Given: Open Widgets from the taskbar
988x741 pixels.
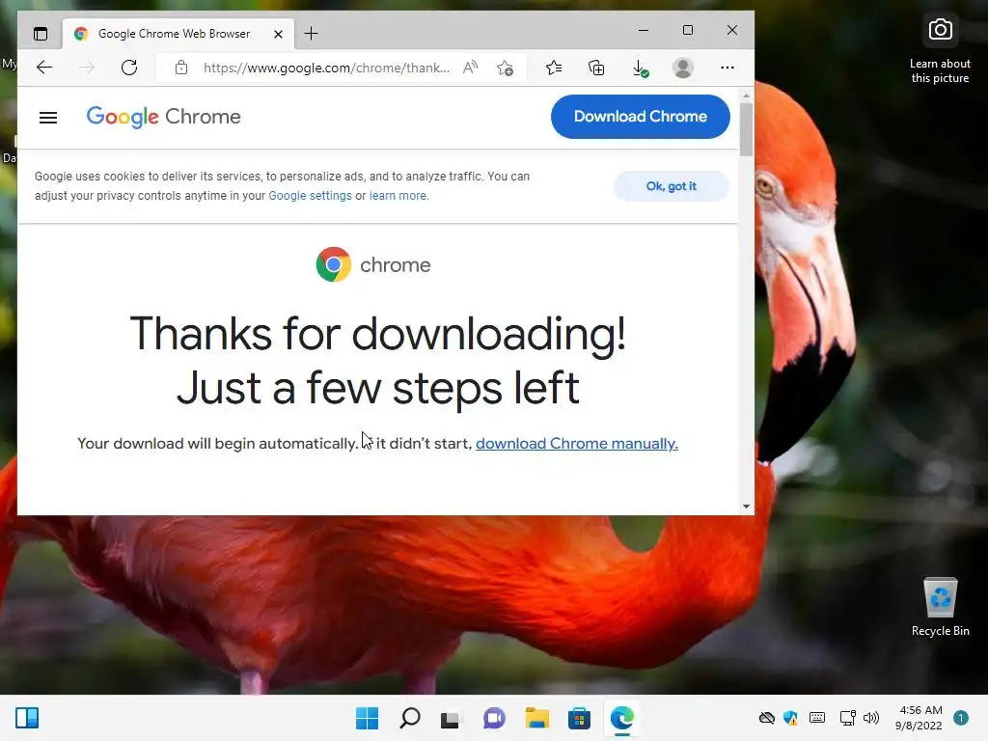Looking at the screenshot, I should click(27, 718).
